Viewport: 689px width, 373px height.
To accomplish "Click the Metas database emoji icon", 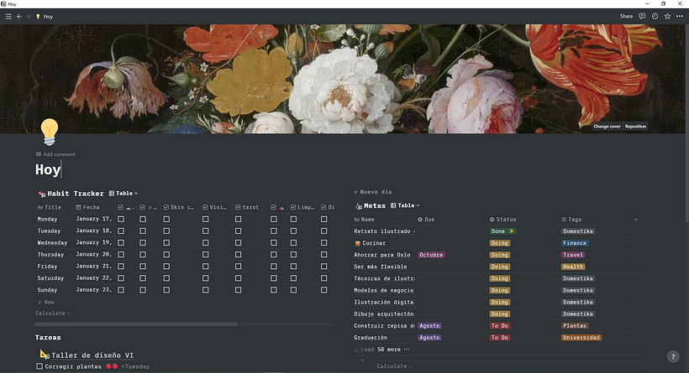I will click(x=358, y=205).
